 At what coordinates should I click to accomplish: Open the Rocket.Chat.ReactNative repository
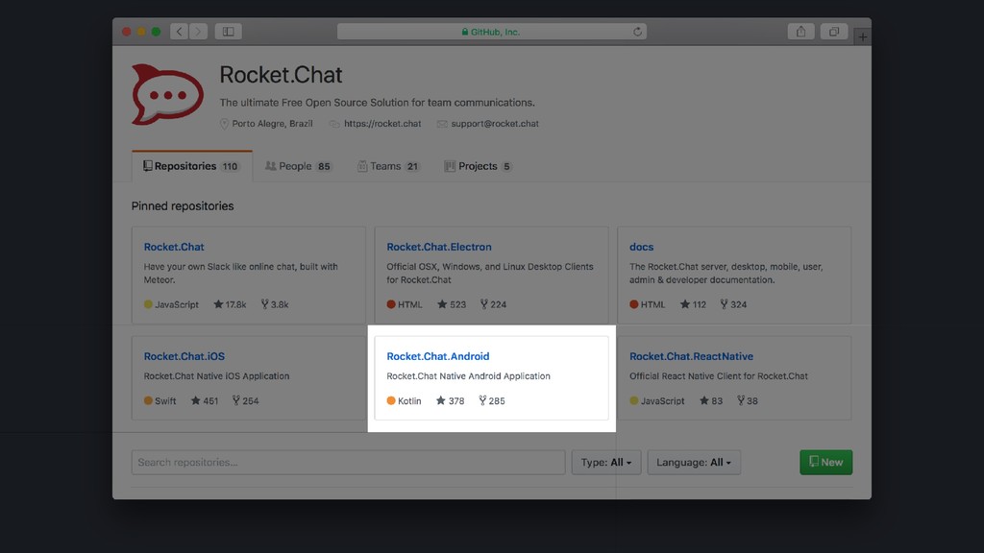tap(691, 356)
